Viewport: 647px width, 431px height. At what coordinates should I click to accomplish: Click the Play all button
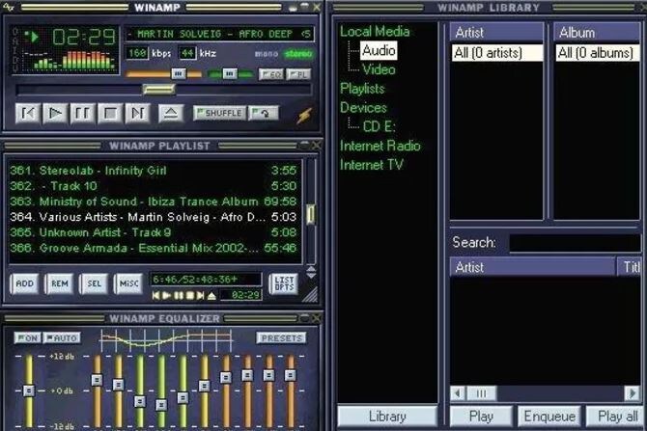[x=616, y=417]
